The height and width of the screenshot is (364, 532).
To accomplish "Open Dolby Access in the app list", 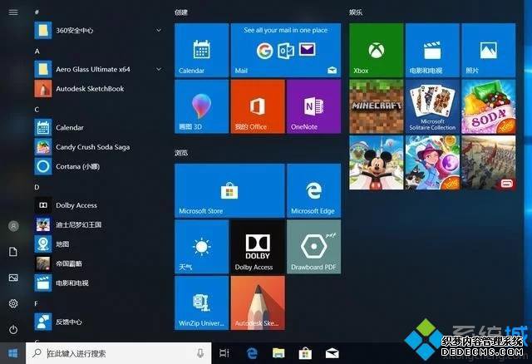I will tap(98, 205).
